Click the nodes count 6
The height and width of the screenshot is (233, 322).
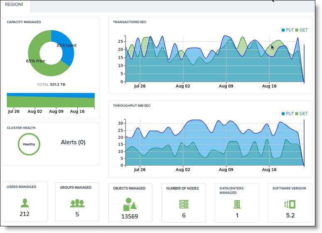(184, 215)
